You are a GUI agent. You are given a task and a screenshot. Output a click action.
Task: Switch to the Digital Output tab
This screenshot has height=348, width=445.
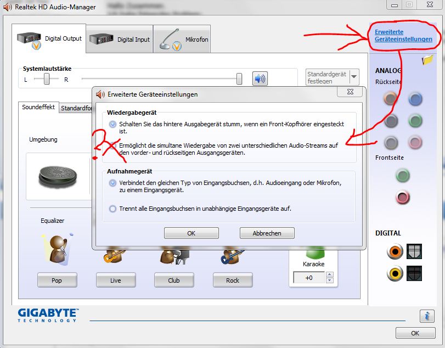pos(49,39)
